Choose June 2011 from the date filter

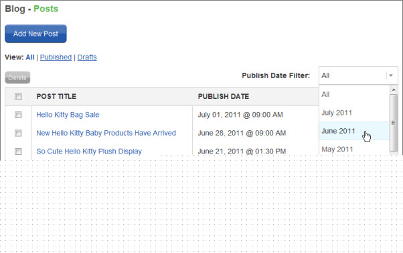point(354,131)
